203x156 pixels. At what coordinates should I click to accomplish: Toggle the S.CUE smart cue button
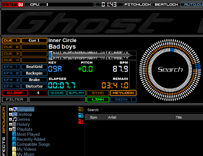point(57,93)
